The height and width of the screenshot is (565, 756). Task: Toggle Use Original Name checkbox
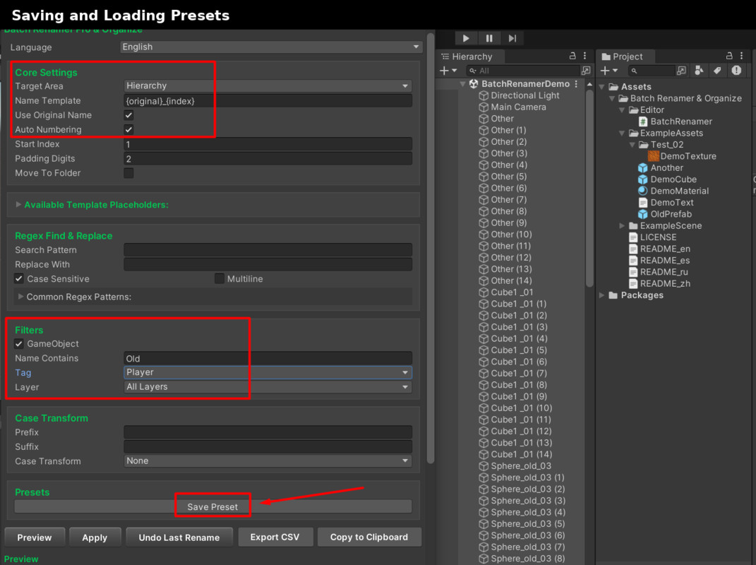[x=128, y=115]
